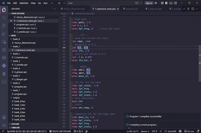
Task: Collapse the output folder
Action: (x=11, y=98)
